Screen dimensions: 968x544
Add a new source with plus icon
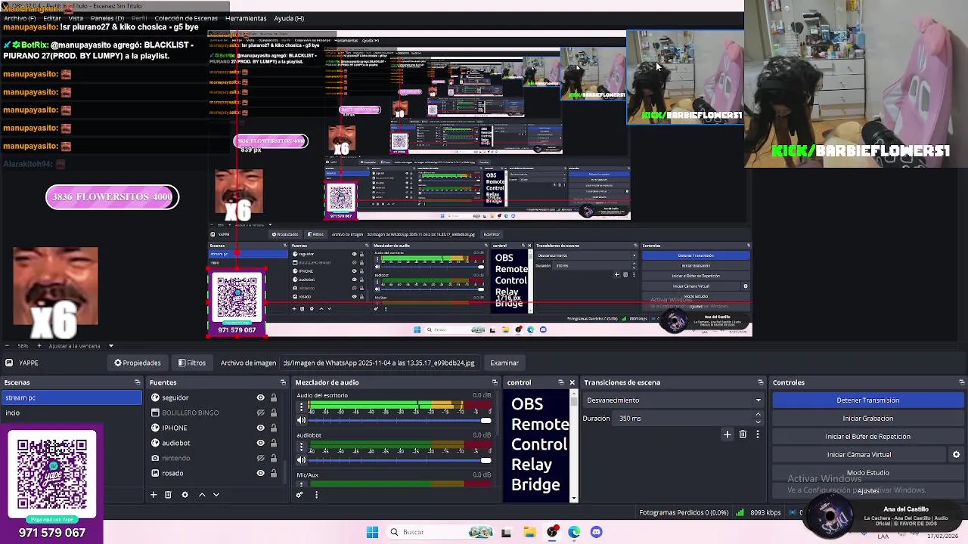point(154,494)
